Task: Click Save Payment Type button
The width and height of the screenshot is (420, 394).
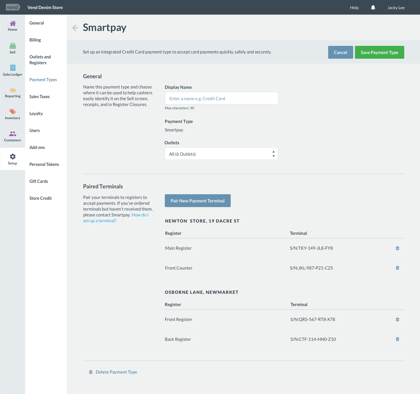Action: (379, 52)
